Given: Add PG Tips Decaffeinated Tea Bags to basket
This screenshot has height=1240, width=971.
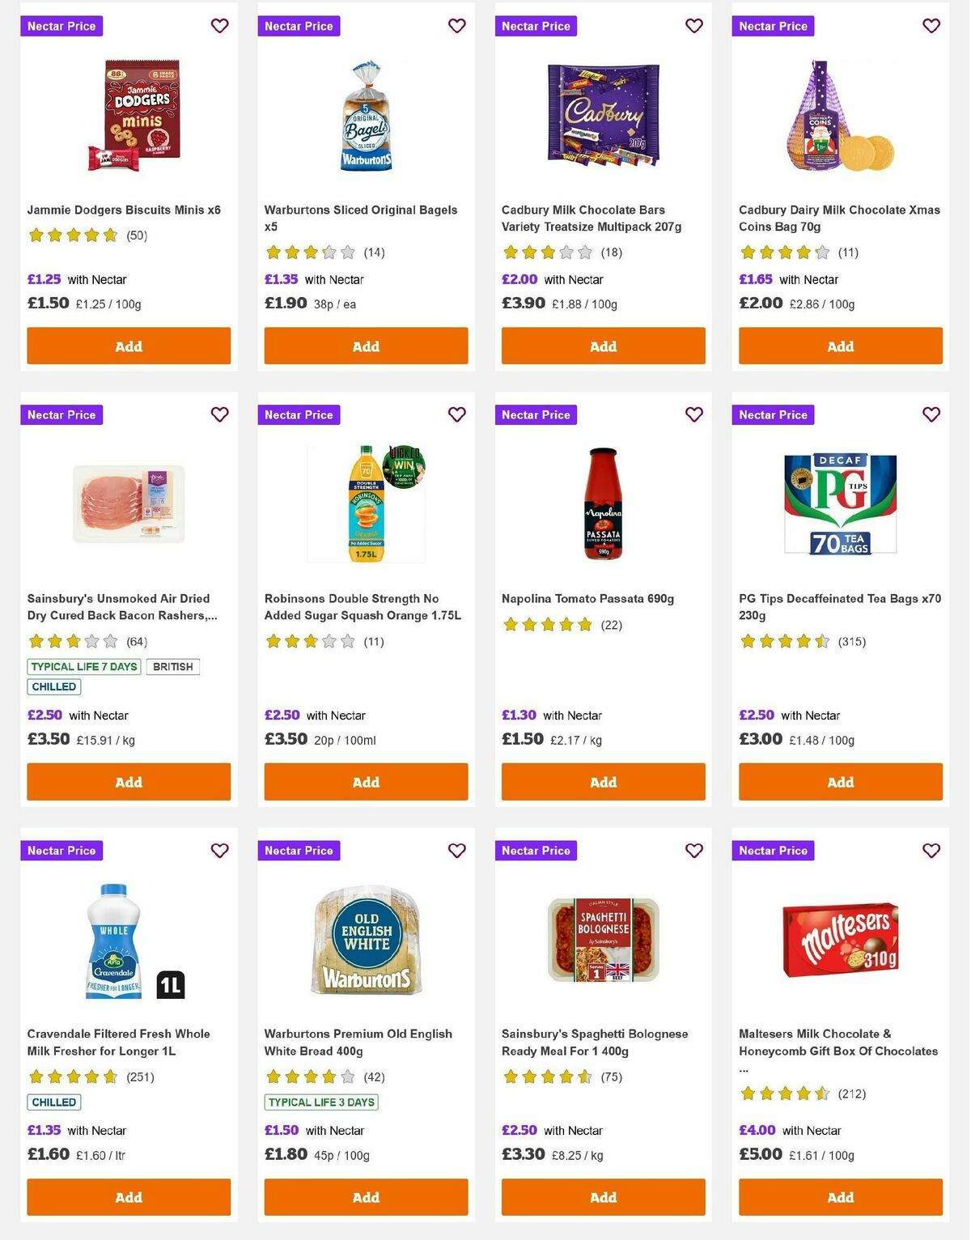Looking at the screenshot, I should pyautogui.click(x=840, y=782).
